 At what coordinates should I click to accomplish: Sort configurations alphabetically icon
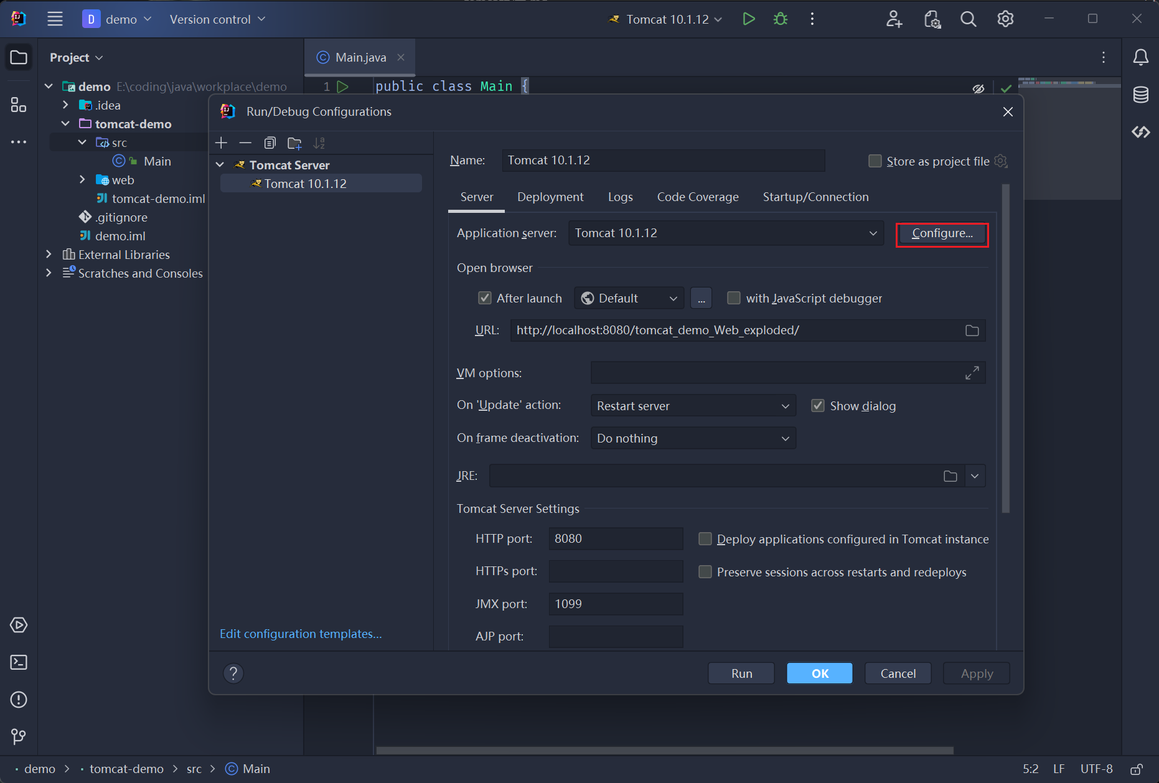[319, 143]
